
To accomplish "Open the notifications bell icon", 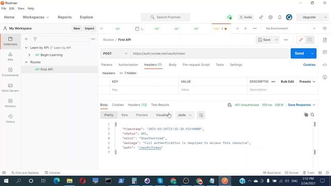I will (x=280, y=17).
